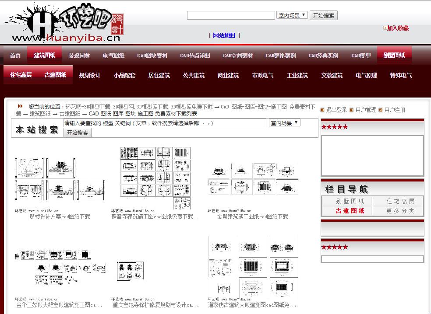Open 鼓楼设计方案 drawing thumbnail

60,179
